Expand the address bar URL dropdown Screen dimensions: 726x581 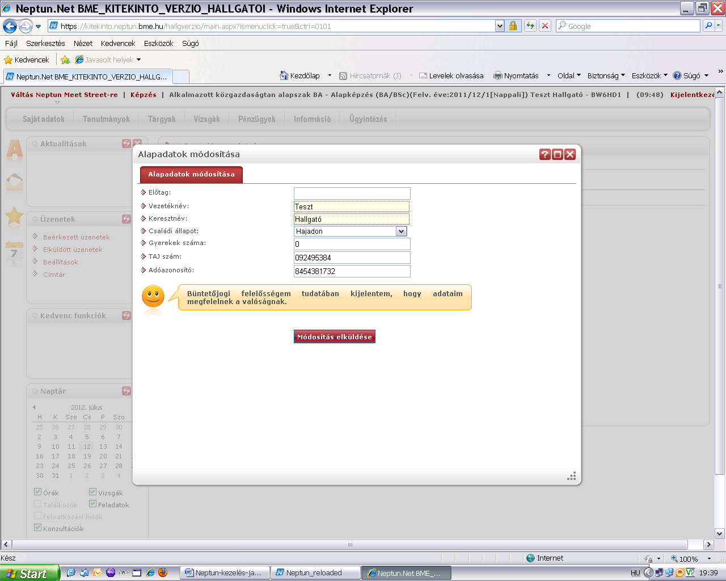(500, 26)
